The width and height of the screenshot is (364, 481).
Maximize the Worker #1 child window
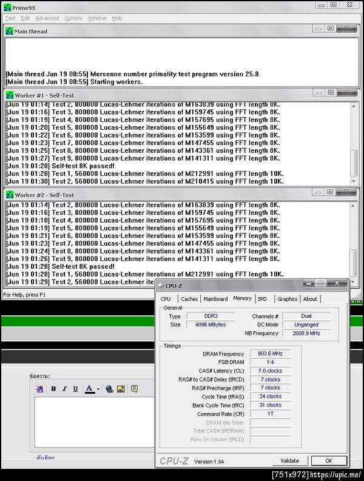click(331, 92)
